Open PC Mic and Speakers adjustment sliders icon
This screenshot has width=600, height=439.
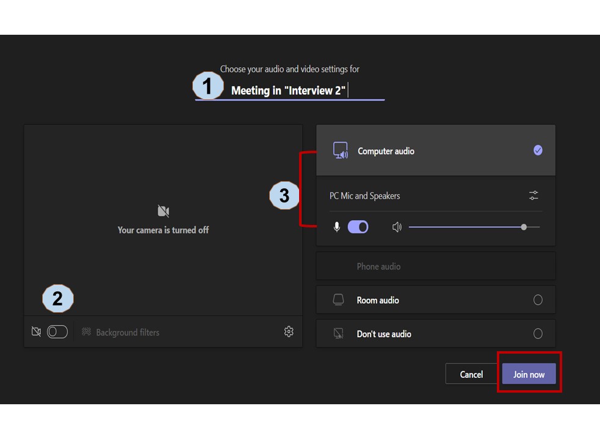pos(533,196)
